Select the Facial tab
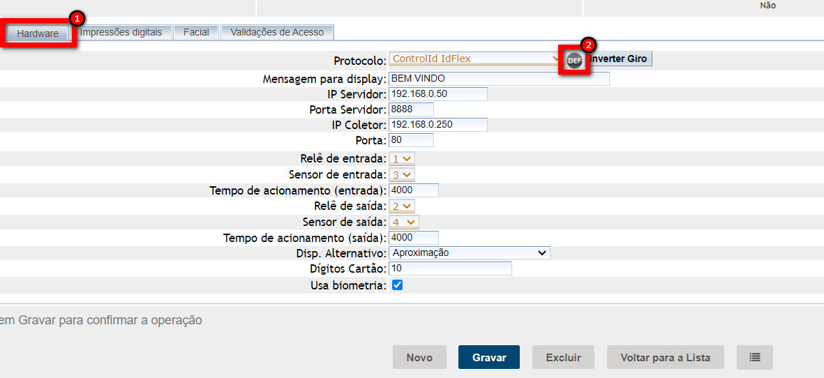 [196, 32]
